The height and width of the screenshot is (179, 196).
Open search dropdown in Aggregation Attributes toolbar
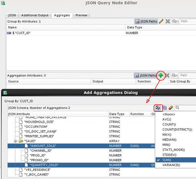coord(174,75)
